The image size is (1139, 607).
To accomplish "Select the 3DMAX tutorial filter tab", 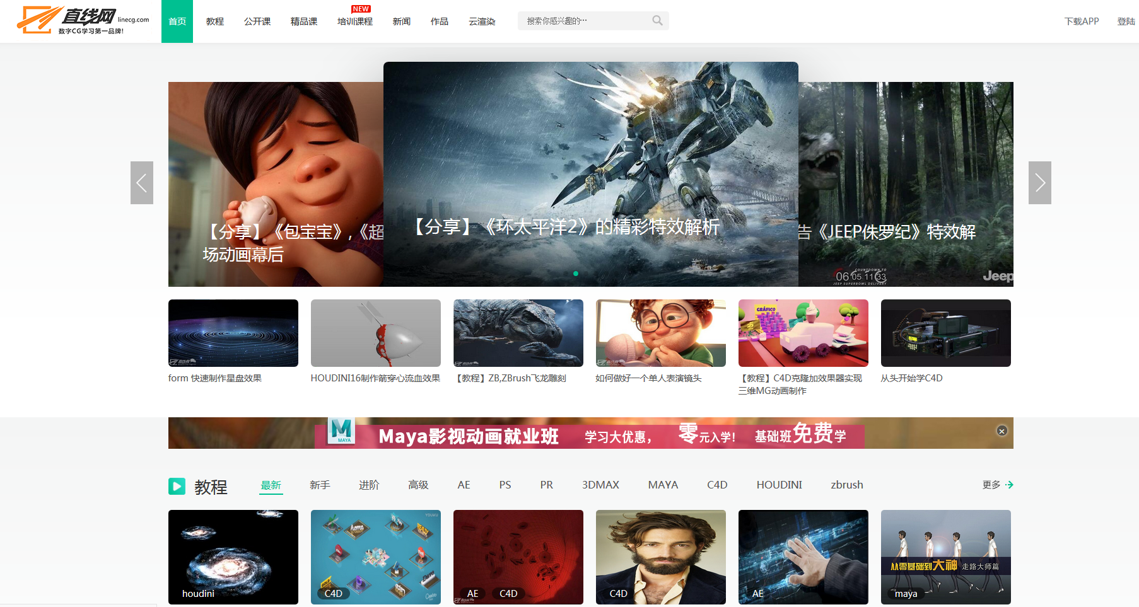I will 600,485.
